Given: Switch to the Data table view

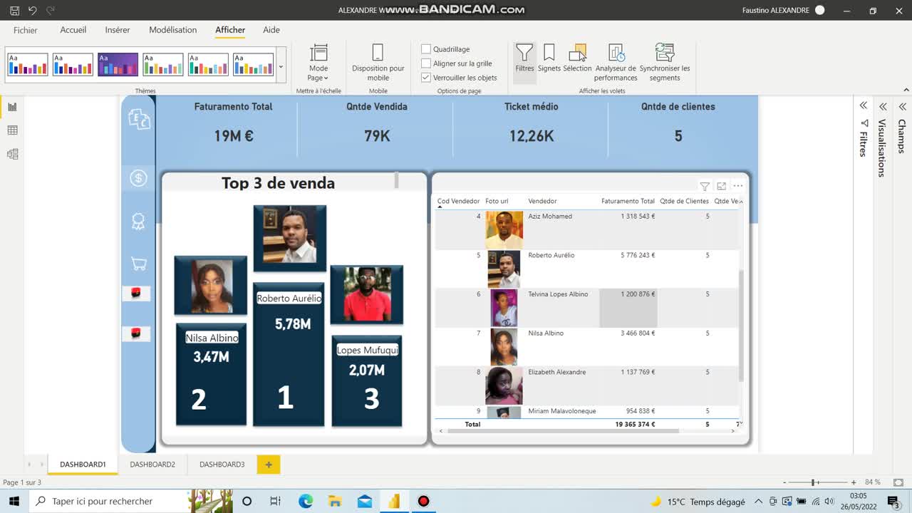Looking at the screenshot, I should (x=12, y=130).
